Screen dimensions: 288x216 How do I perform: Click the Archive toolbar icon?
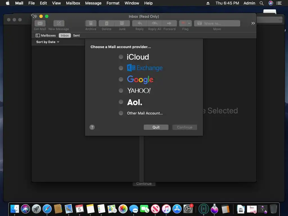coord(91,23)
